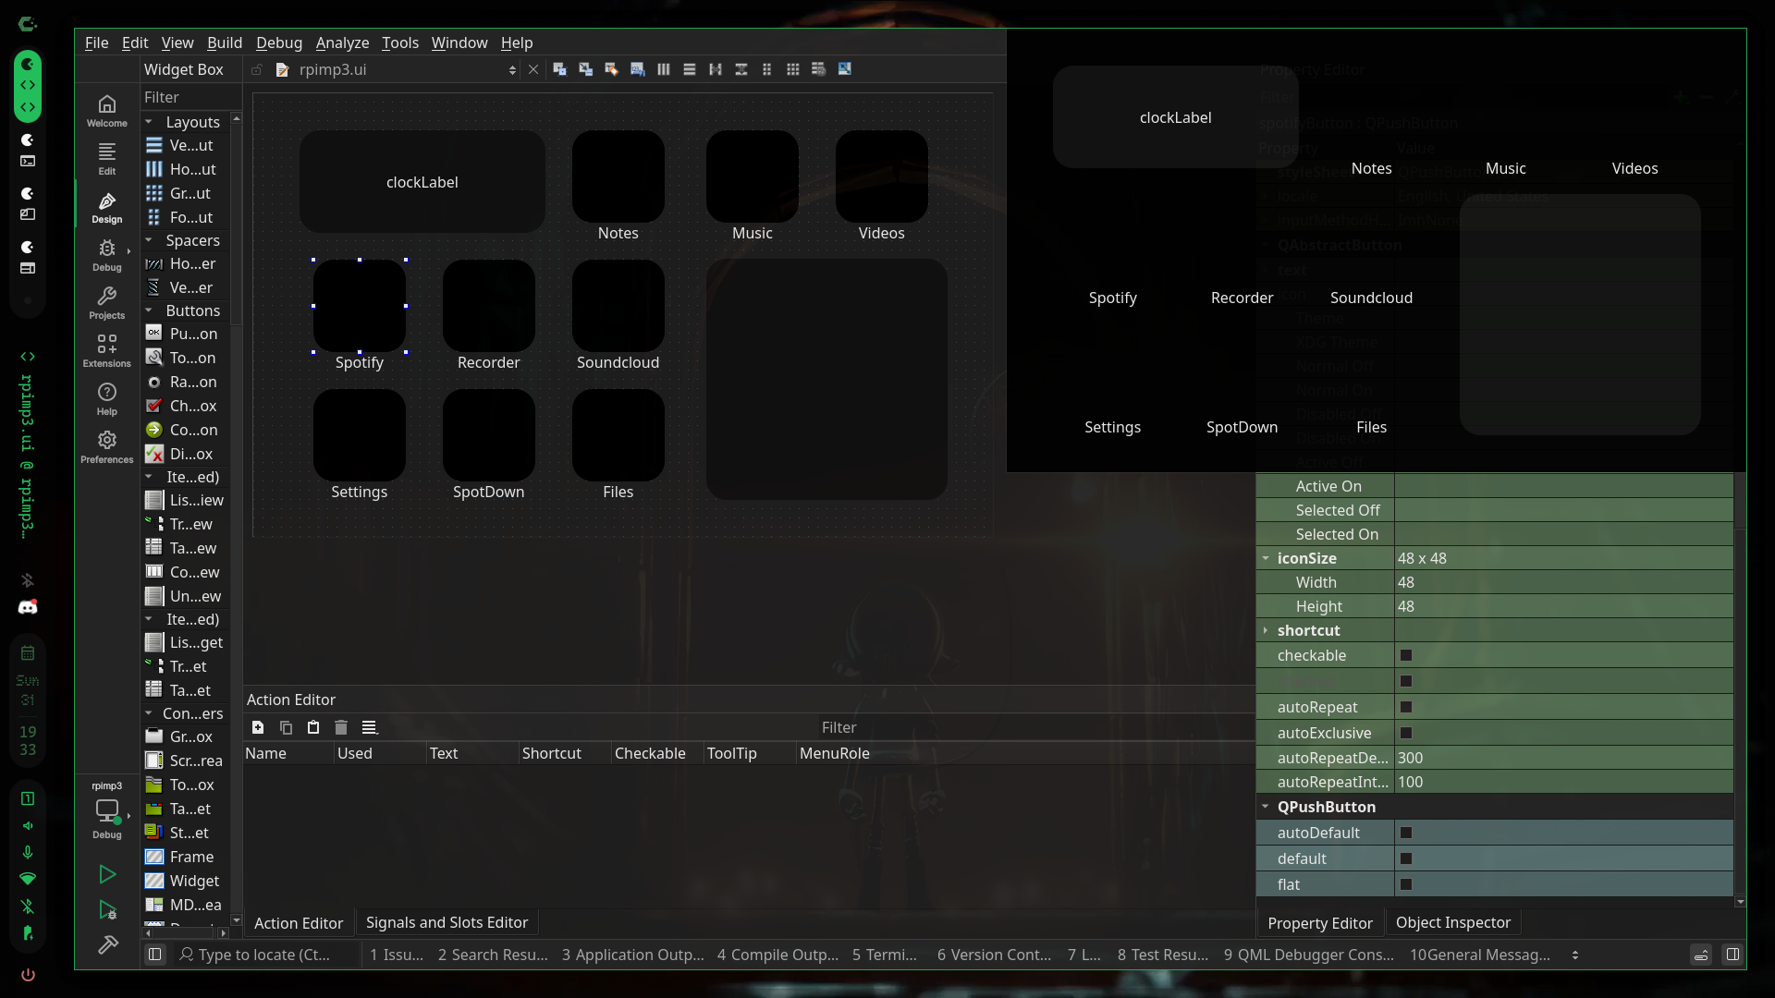
Task: Open Projects mode in the sidebar
Action: 107,303
